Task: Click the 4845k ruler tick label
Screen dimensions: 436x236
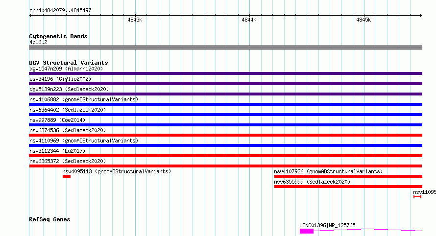Action: pos(363,20)
